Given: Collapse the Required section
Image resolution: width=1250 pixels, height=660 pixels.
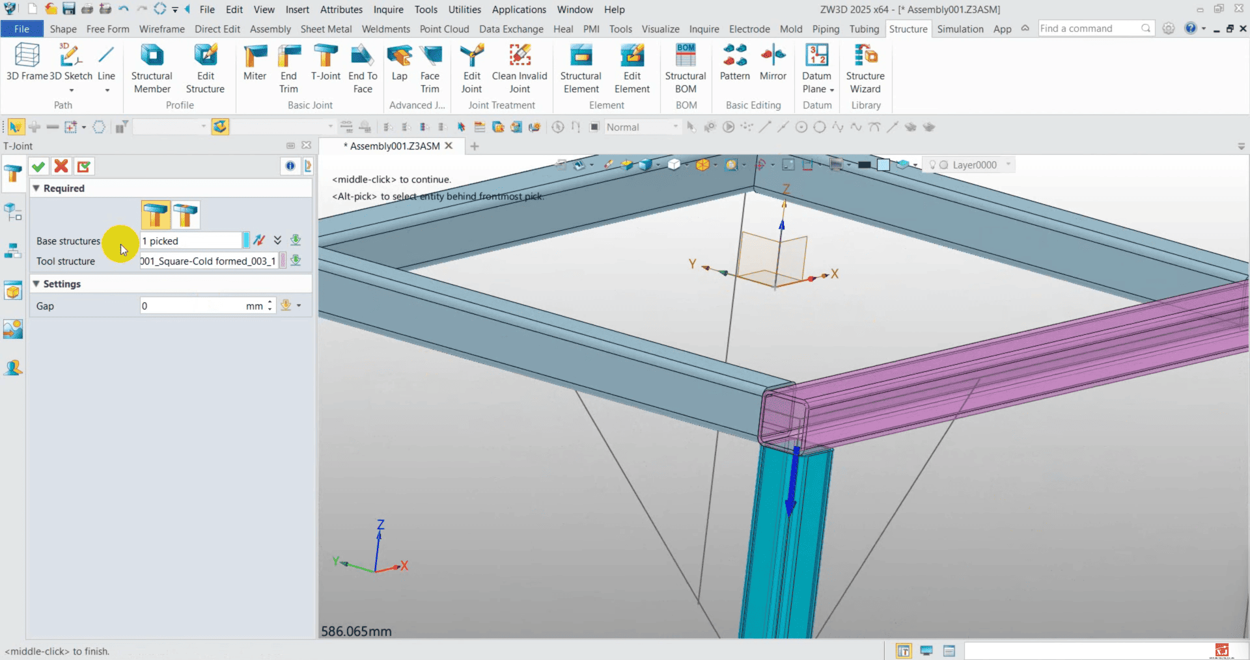Looking at the screenshot, I should [x=36, y=189].
